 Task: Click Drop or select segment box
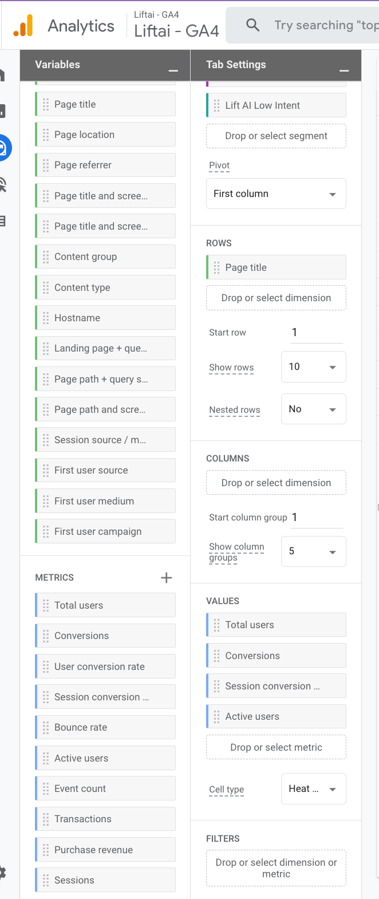(276, 136)
